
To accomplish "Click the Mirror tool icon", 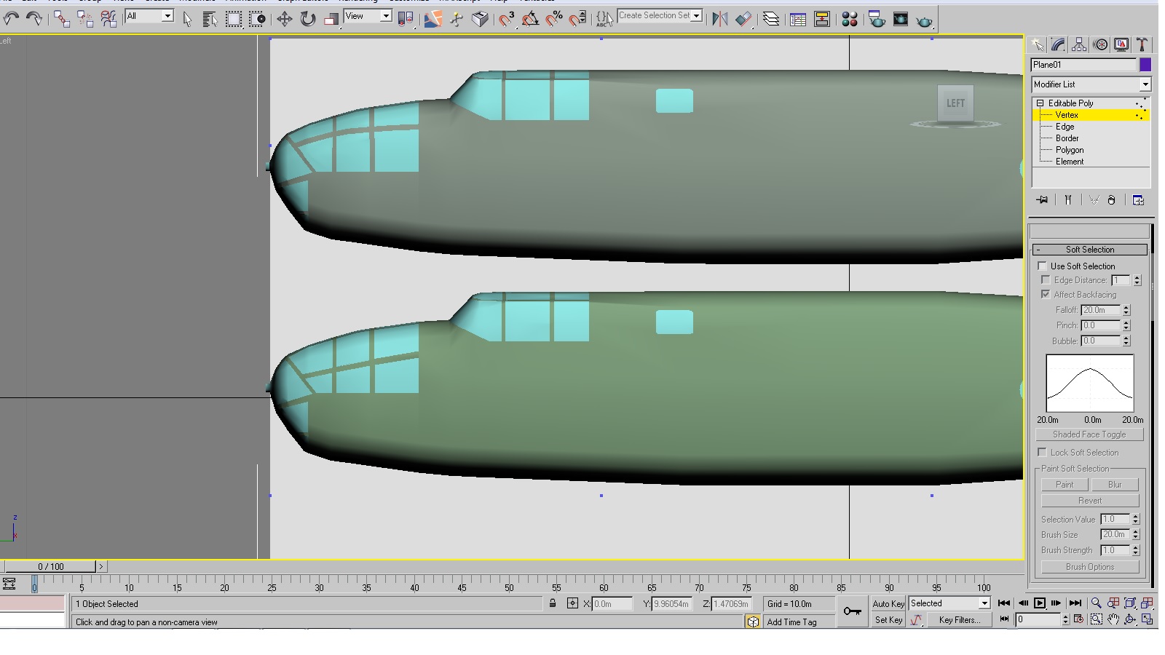I will pyautogui.click(x=720, y=19).
